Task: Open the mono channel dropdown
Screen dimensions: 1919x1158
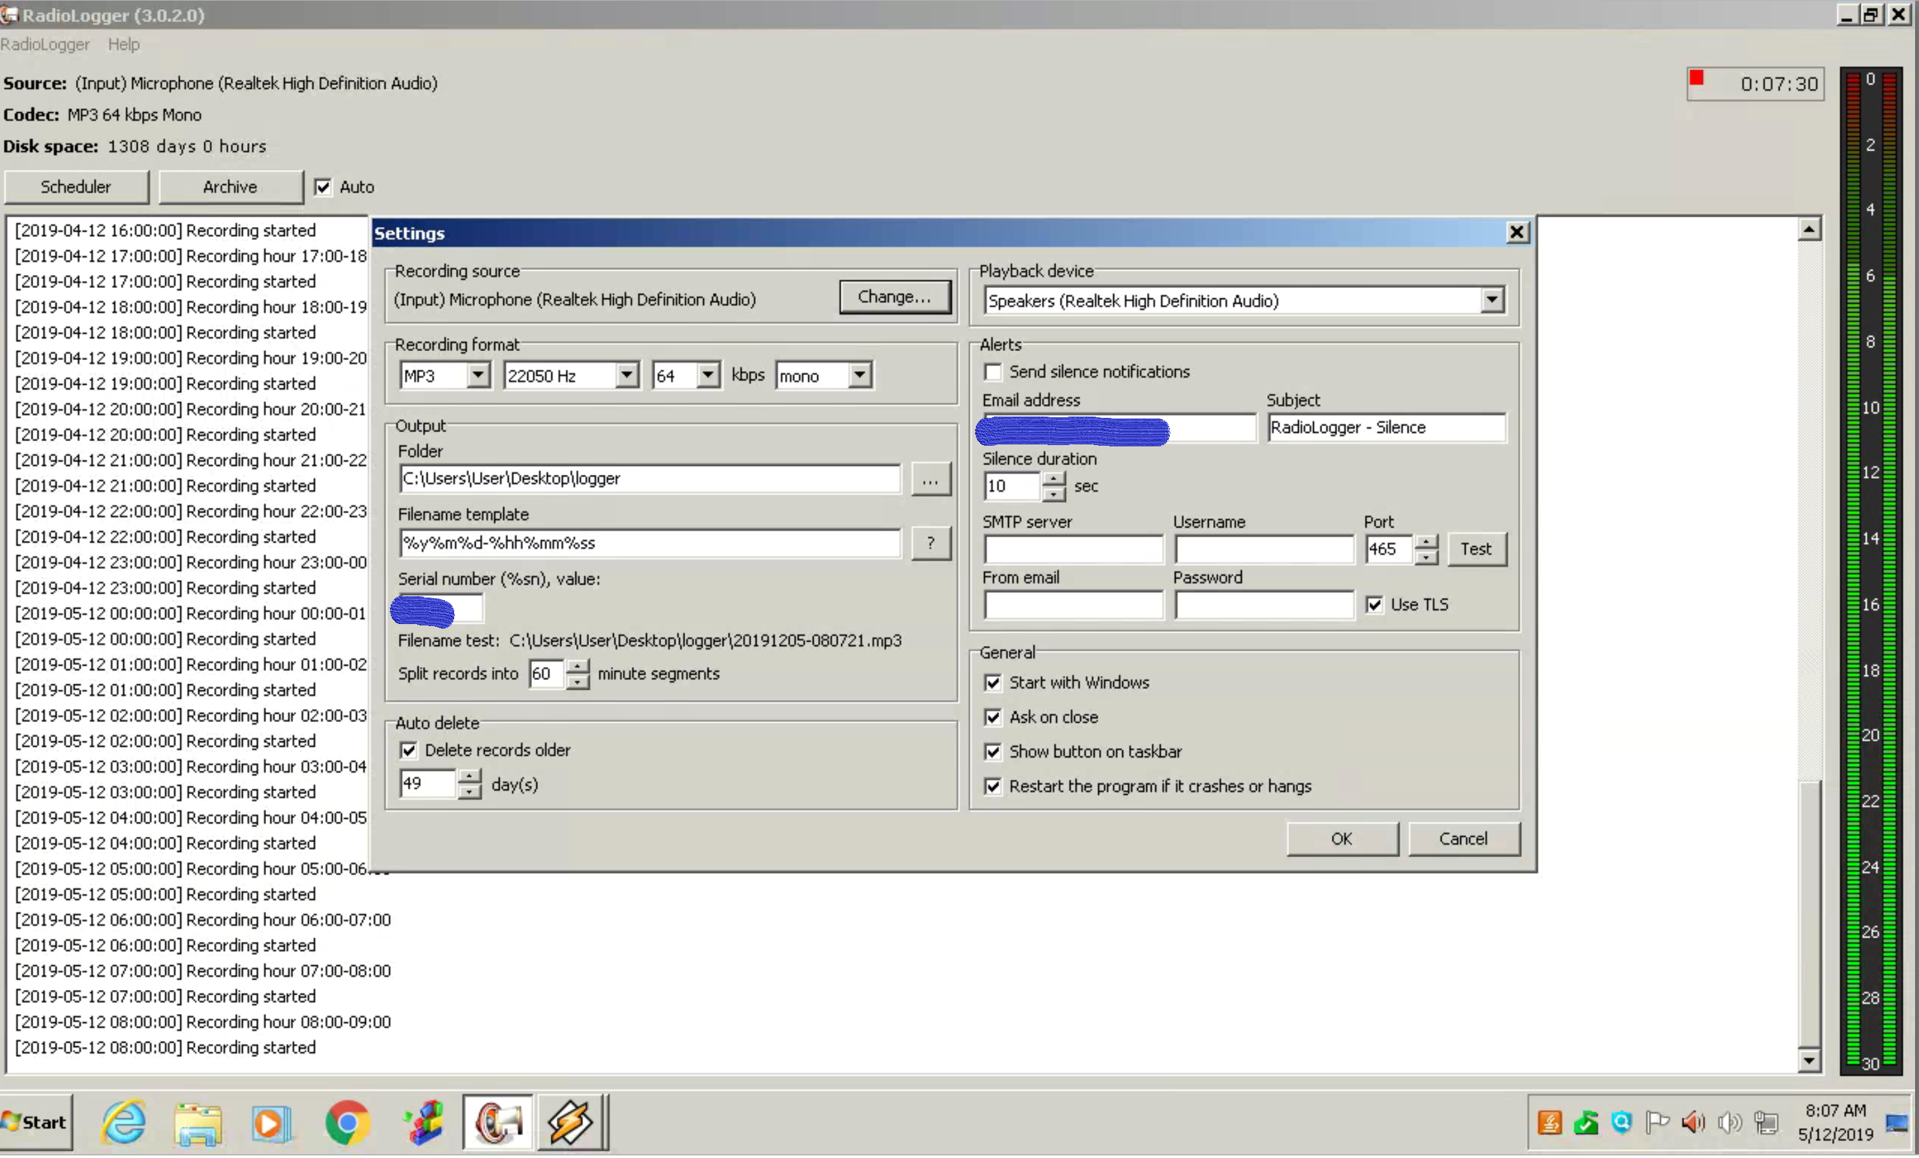Action: pyautogui.click(x=859, y=376)
